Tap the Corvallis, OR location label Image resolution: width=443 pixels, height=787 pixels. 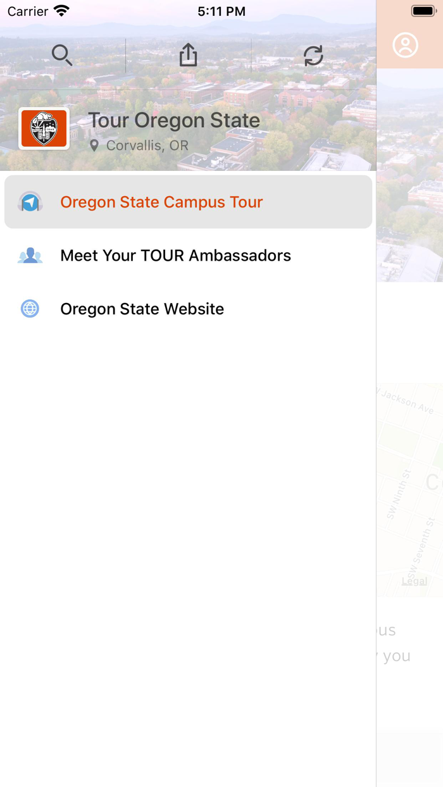coord(146,146)
